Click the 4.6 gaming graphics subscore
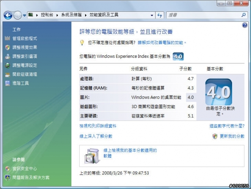Image resolution: width=251 pixels, height=189 pixels. pos(191,107)
